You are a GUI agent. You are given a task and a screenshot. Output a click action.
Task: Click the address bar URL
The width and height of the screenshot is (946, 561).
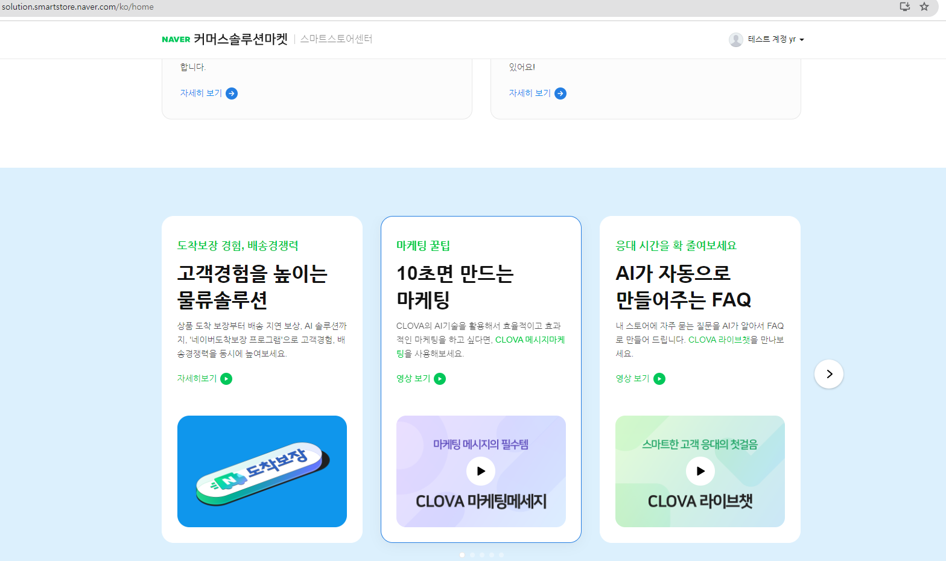(x=78, y=7)
